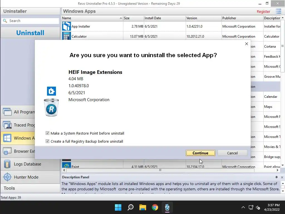Minimize the Revo Uninstaller window
Screen dimensions: 285x214
pyautogui.click(x=260, y=3)
